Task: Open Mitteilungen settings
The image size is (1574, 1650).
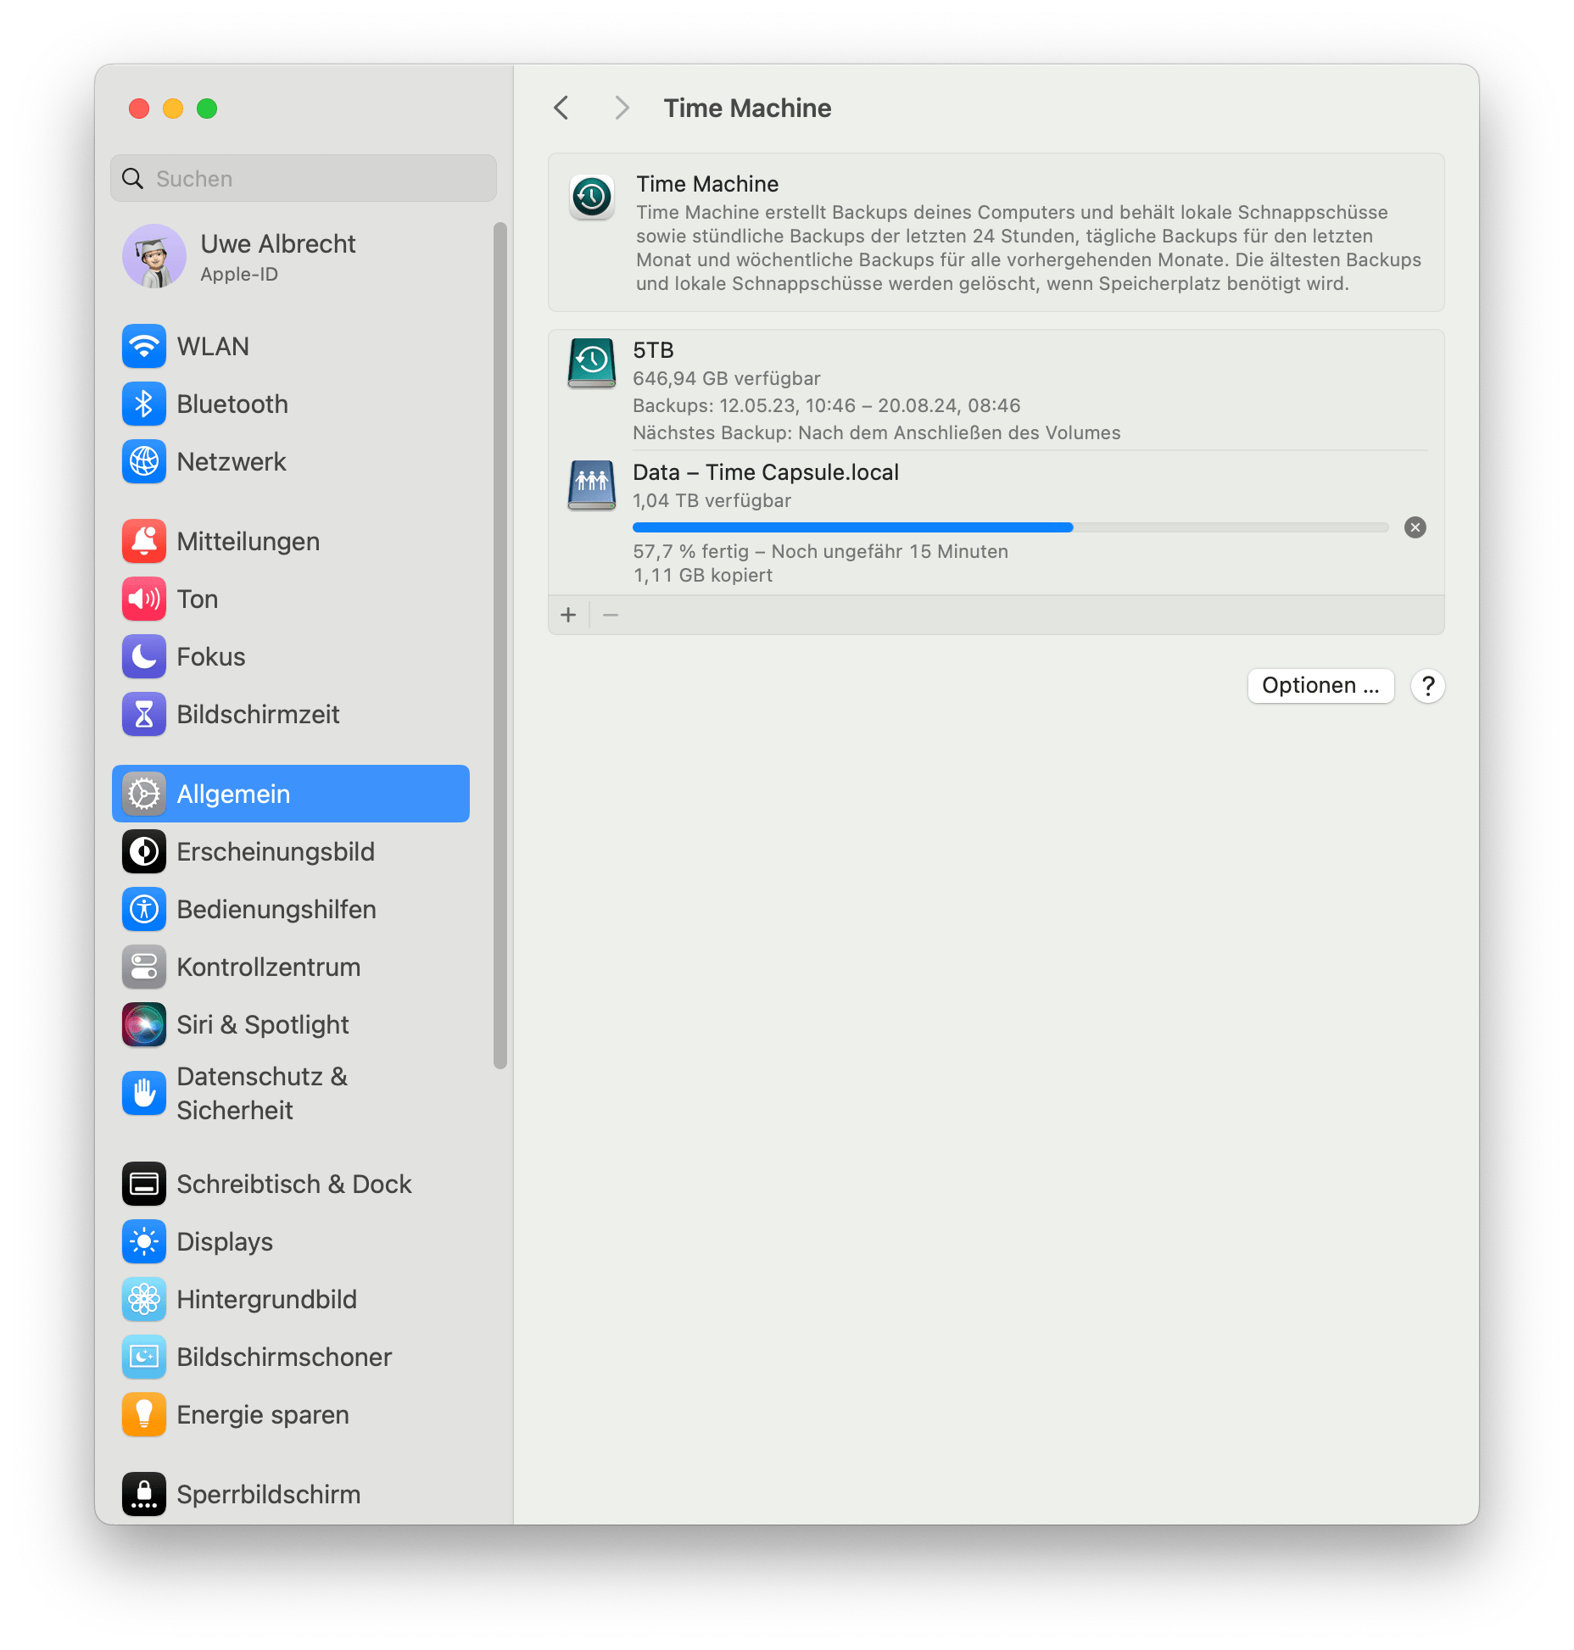Action: (x=248, y=541)
